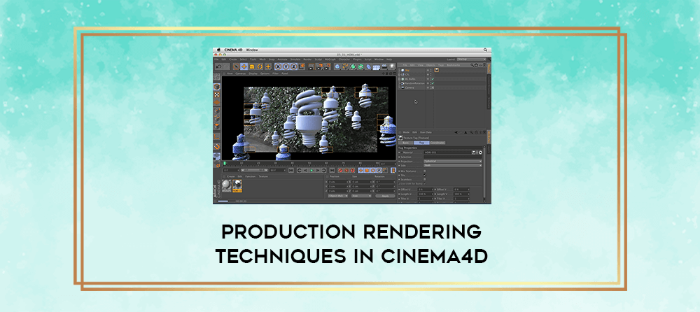Open the Layout dropdown
The image size is (700, 312).
[x=471, y=59]
